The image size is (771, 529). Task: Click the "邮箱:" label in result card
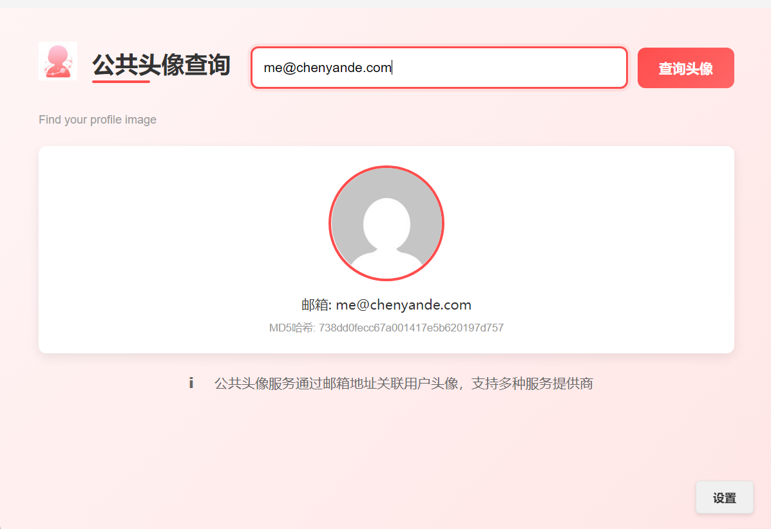pos(317,304)
